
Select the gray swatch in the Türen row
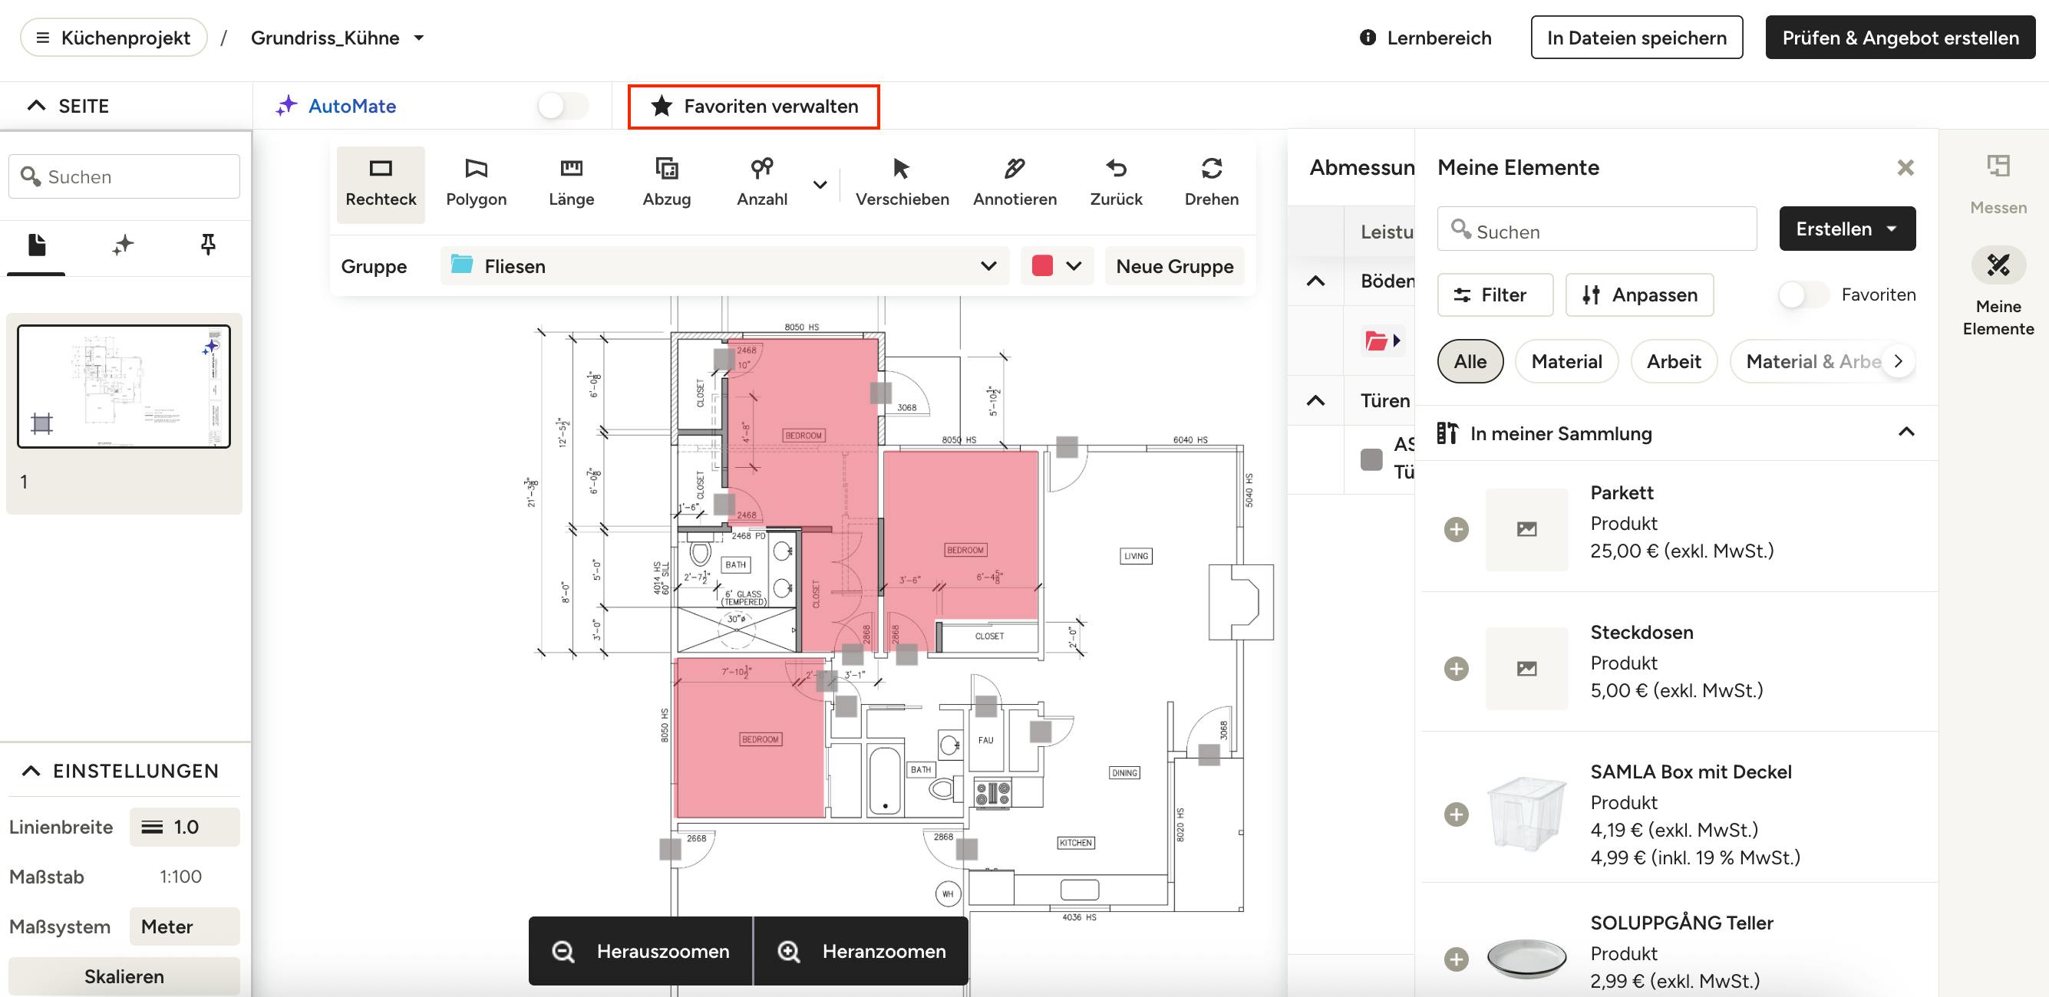coord(1371,459)
